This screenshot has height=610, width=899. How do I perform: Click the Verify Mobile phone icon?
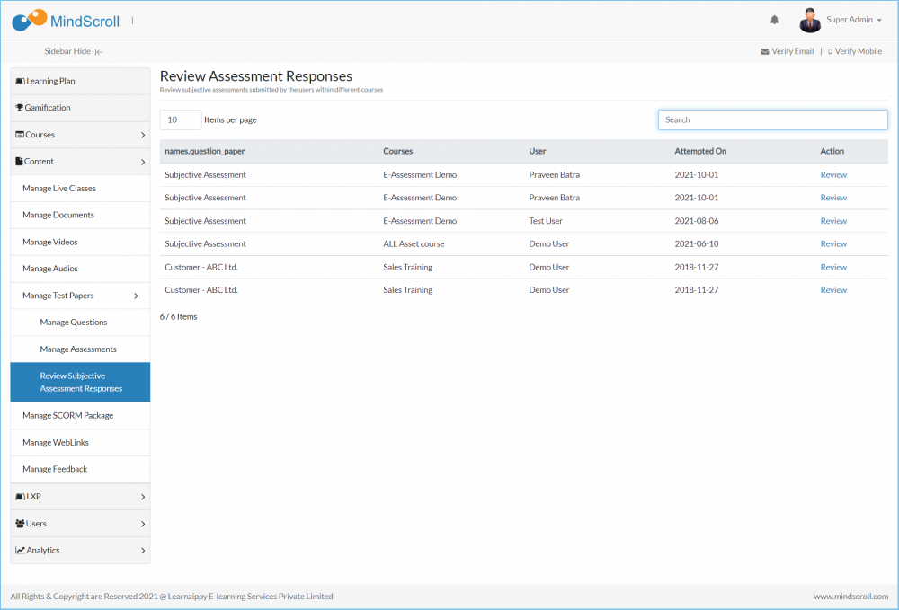pos(830,51)
